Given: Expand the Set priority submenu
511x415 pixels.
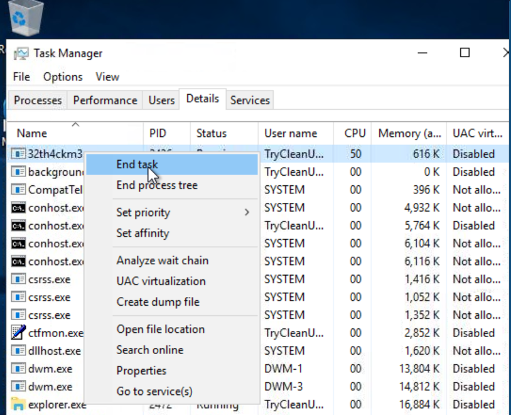Looking at the screenshot, I should (172, 213).
